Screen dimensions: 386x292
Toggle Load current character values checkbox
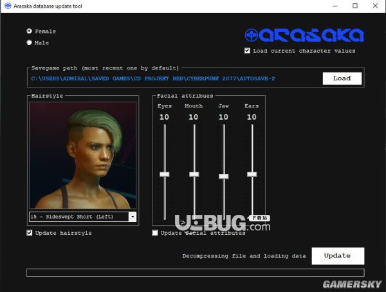point(247,50)
